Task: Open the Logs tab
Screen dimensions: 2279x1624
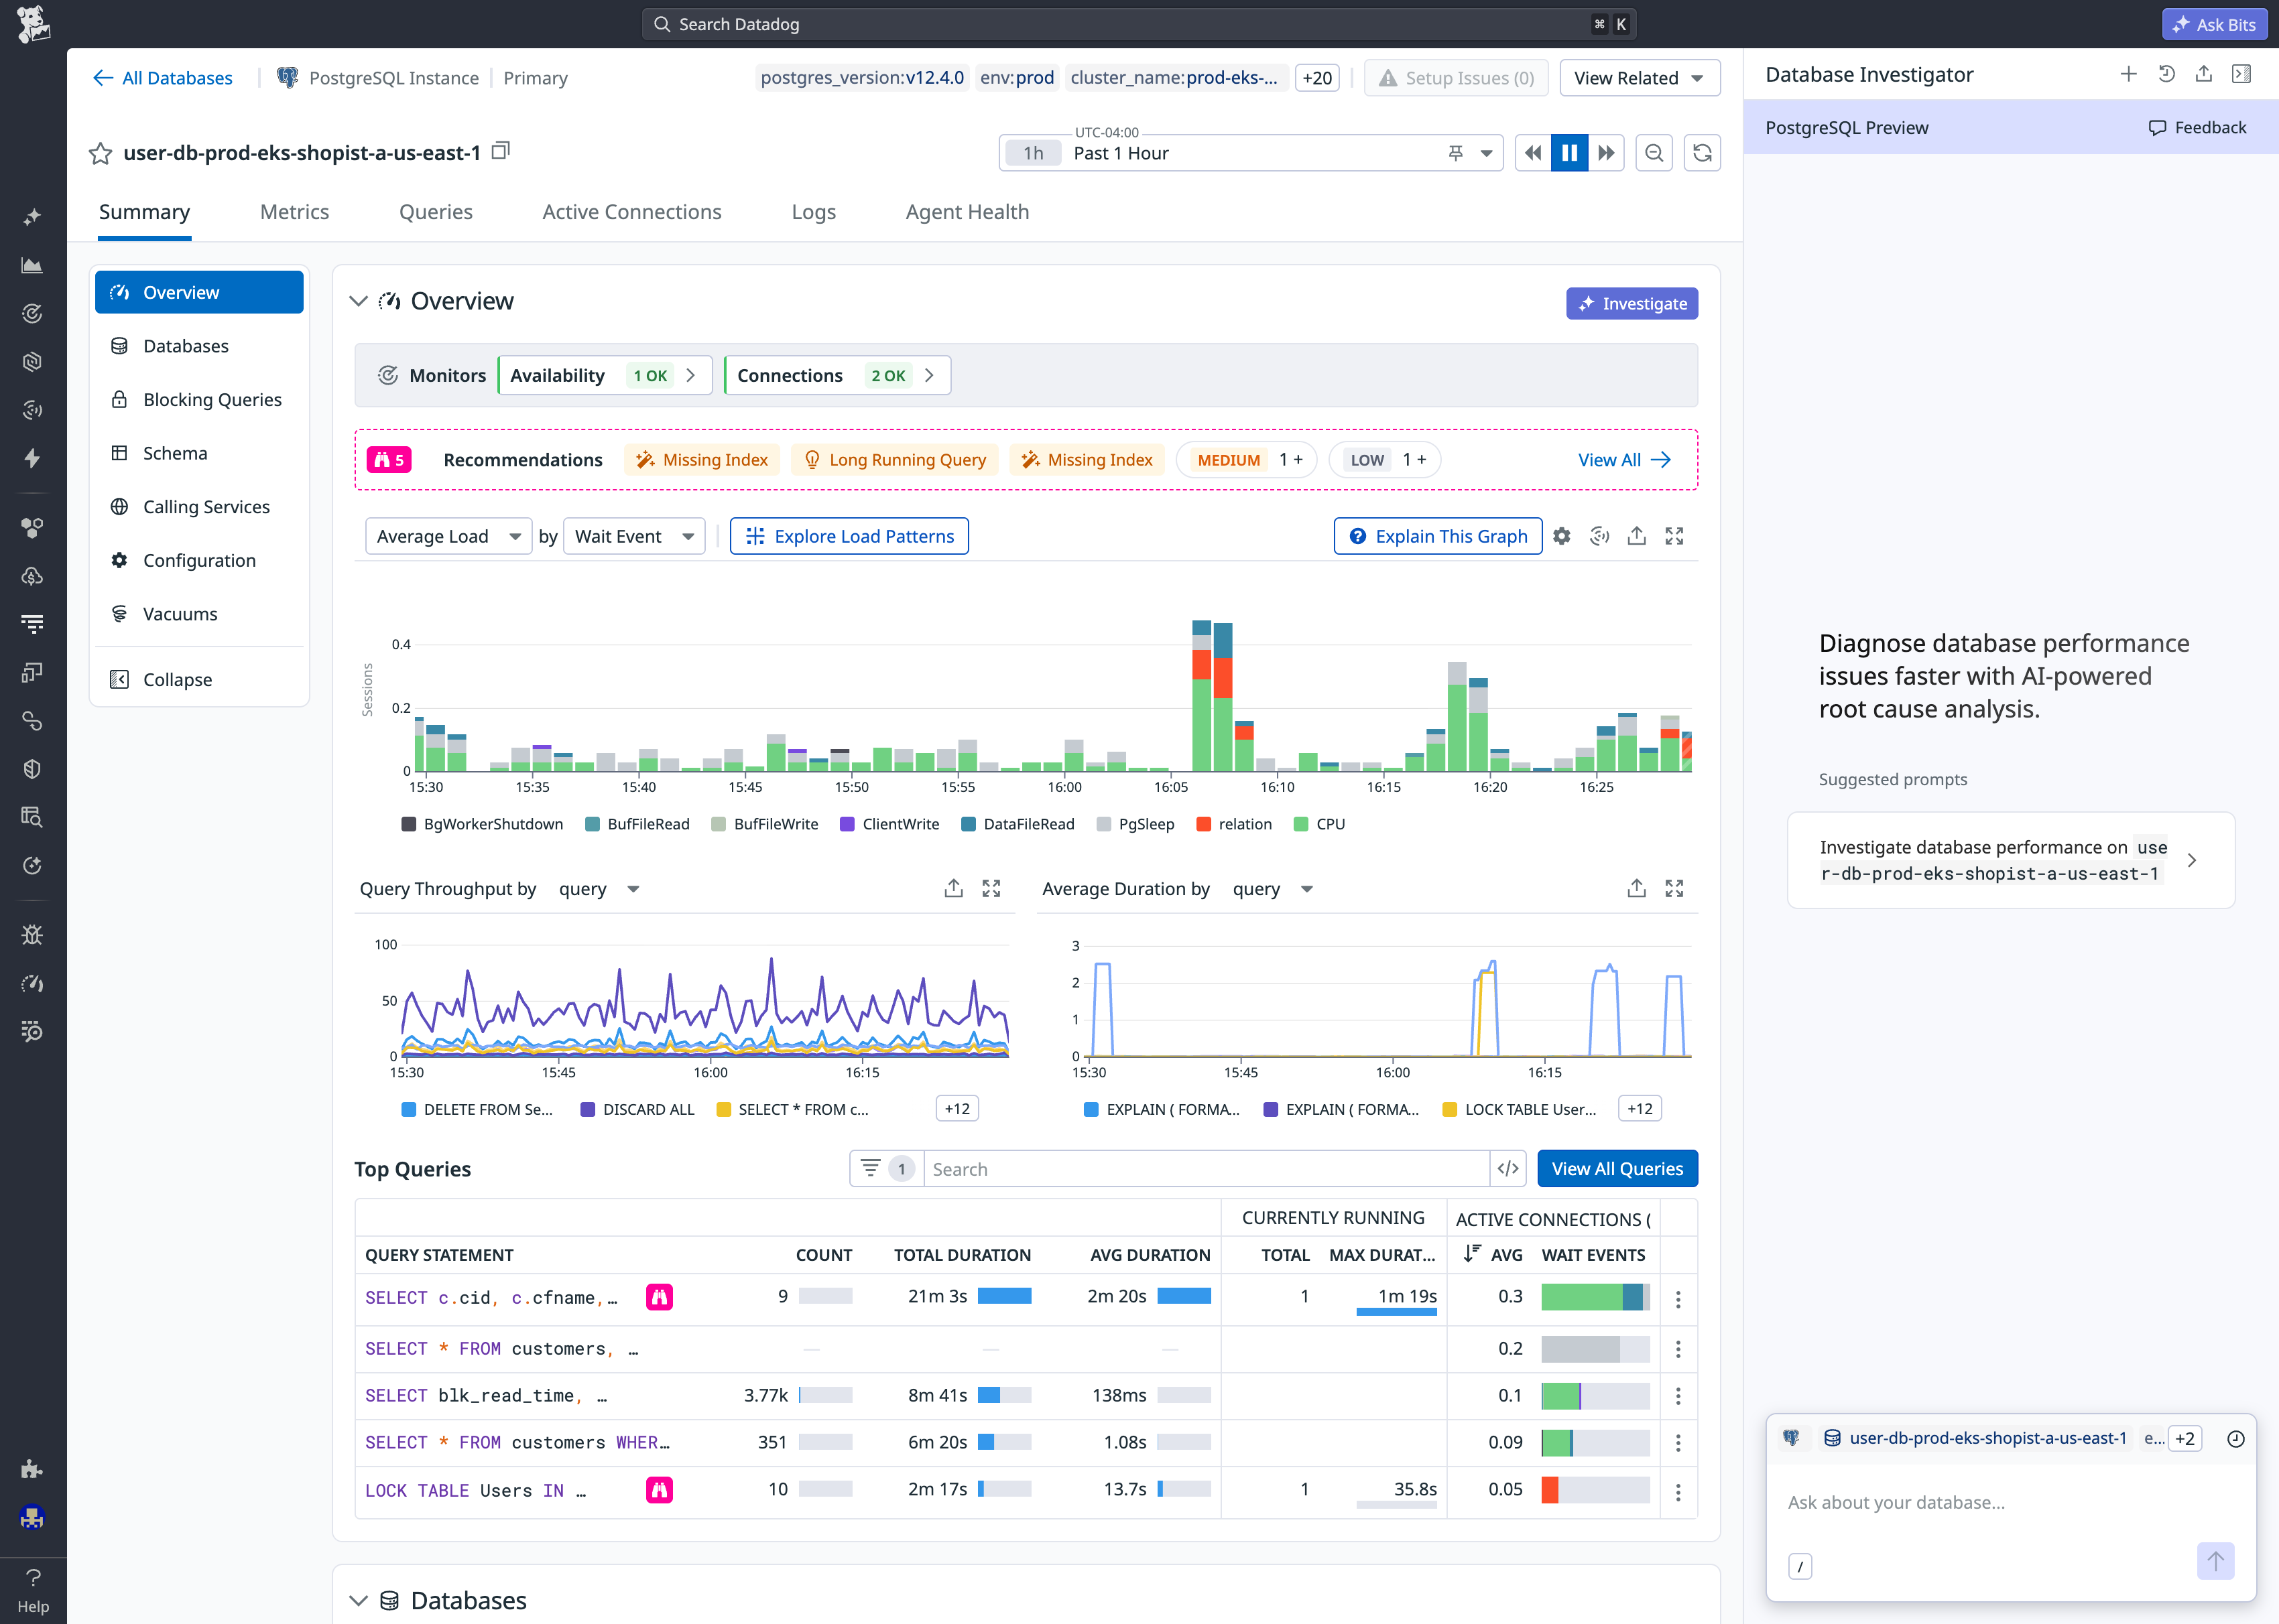Action: tap(813, 212)
